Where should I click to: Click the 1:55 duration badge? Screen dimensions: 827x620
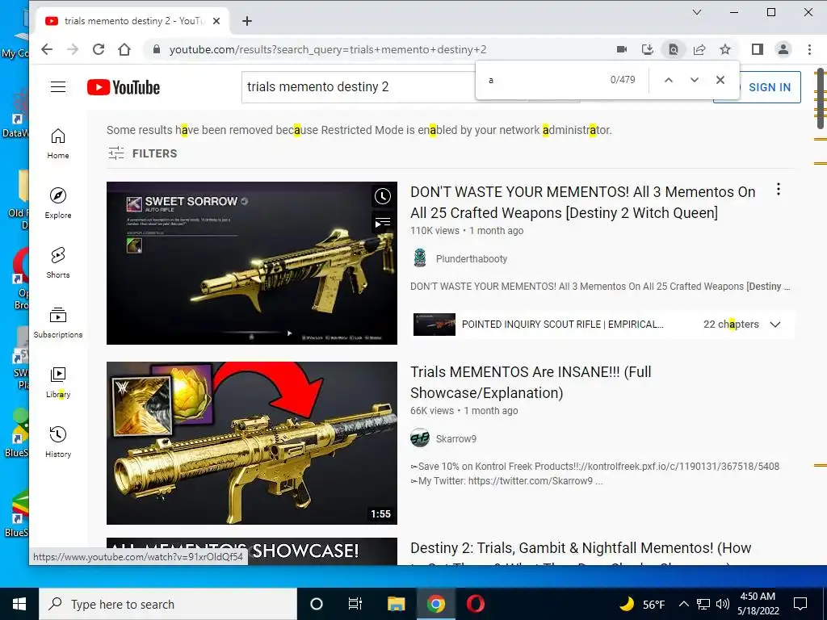click(x=381, y=513)
